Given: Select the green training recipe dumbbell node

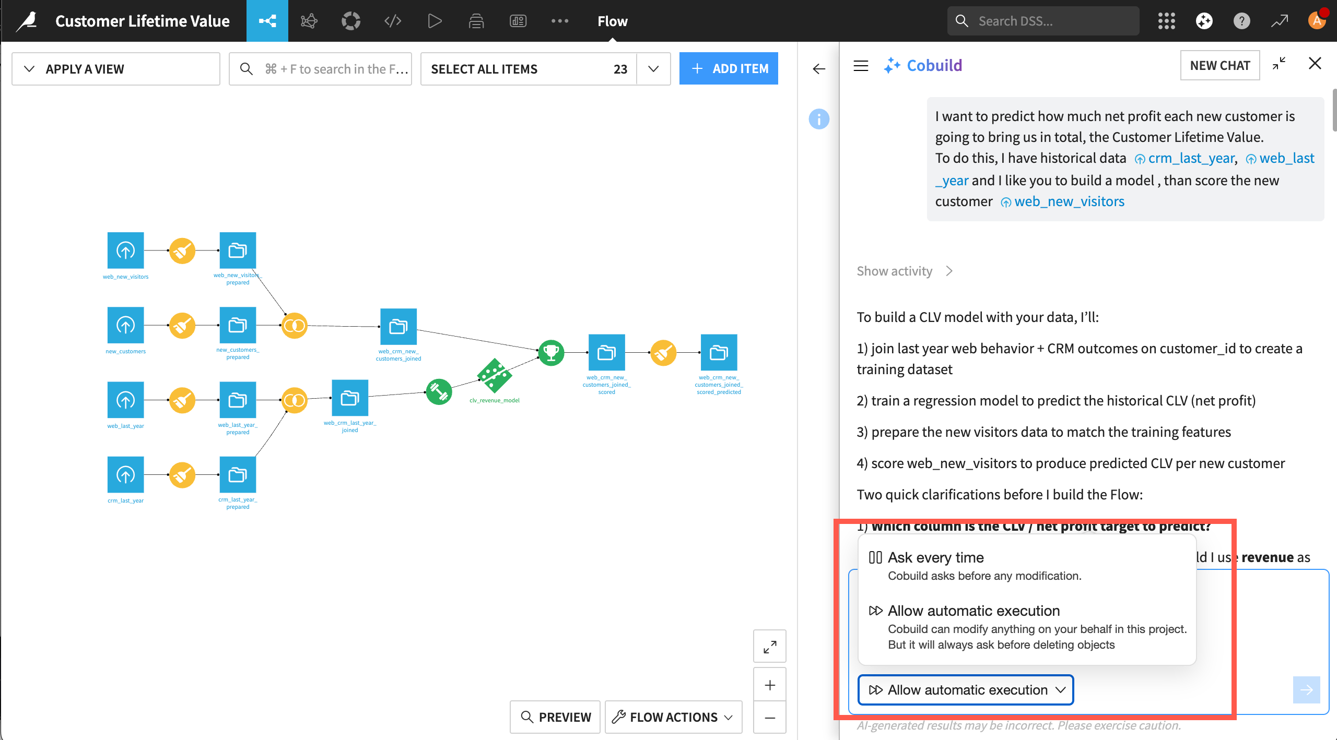Looking at the screenshot, I should (439, 392).
